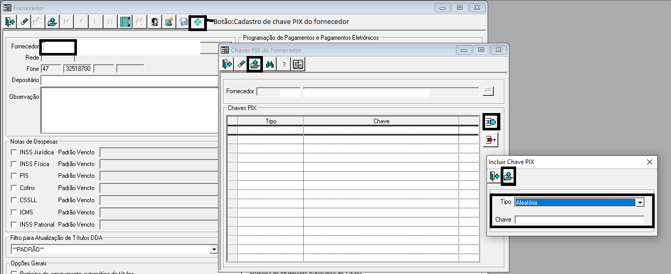The image size is (671, 274).
Task: Click the Fone area code field showing 47
Action: (51, 68)
